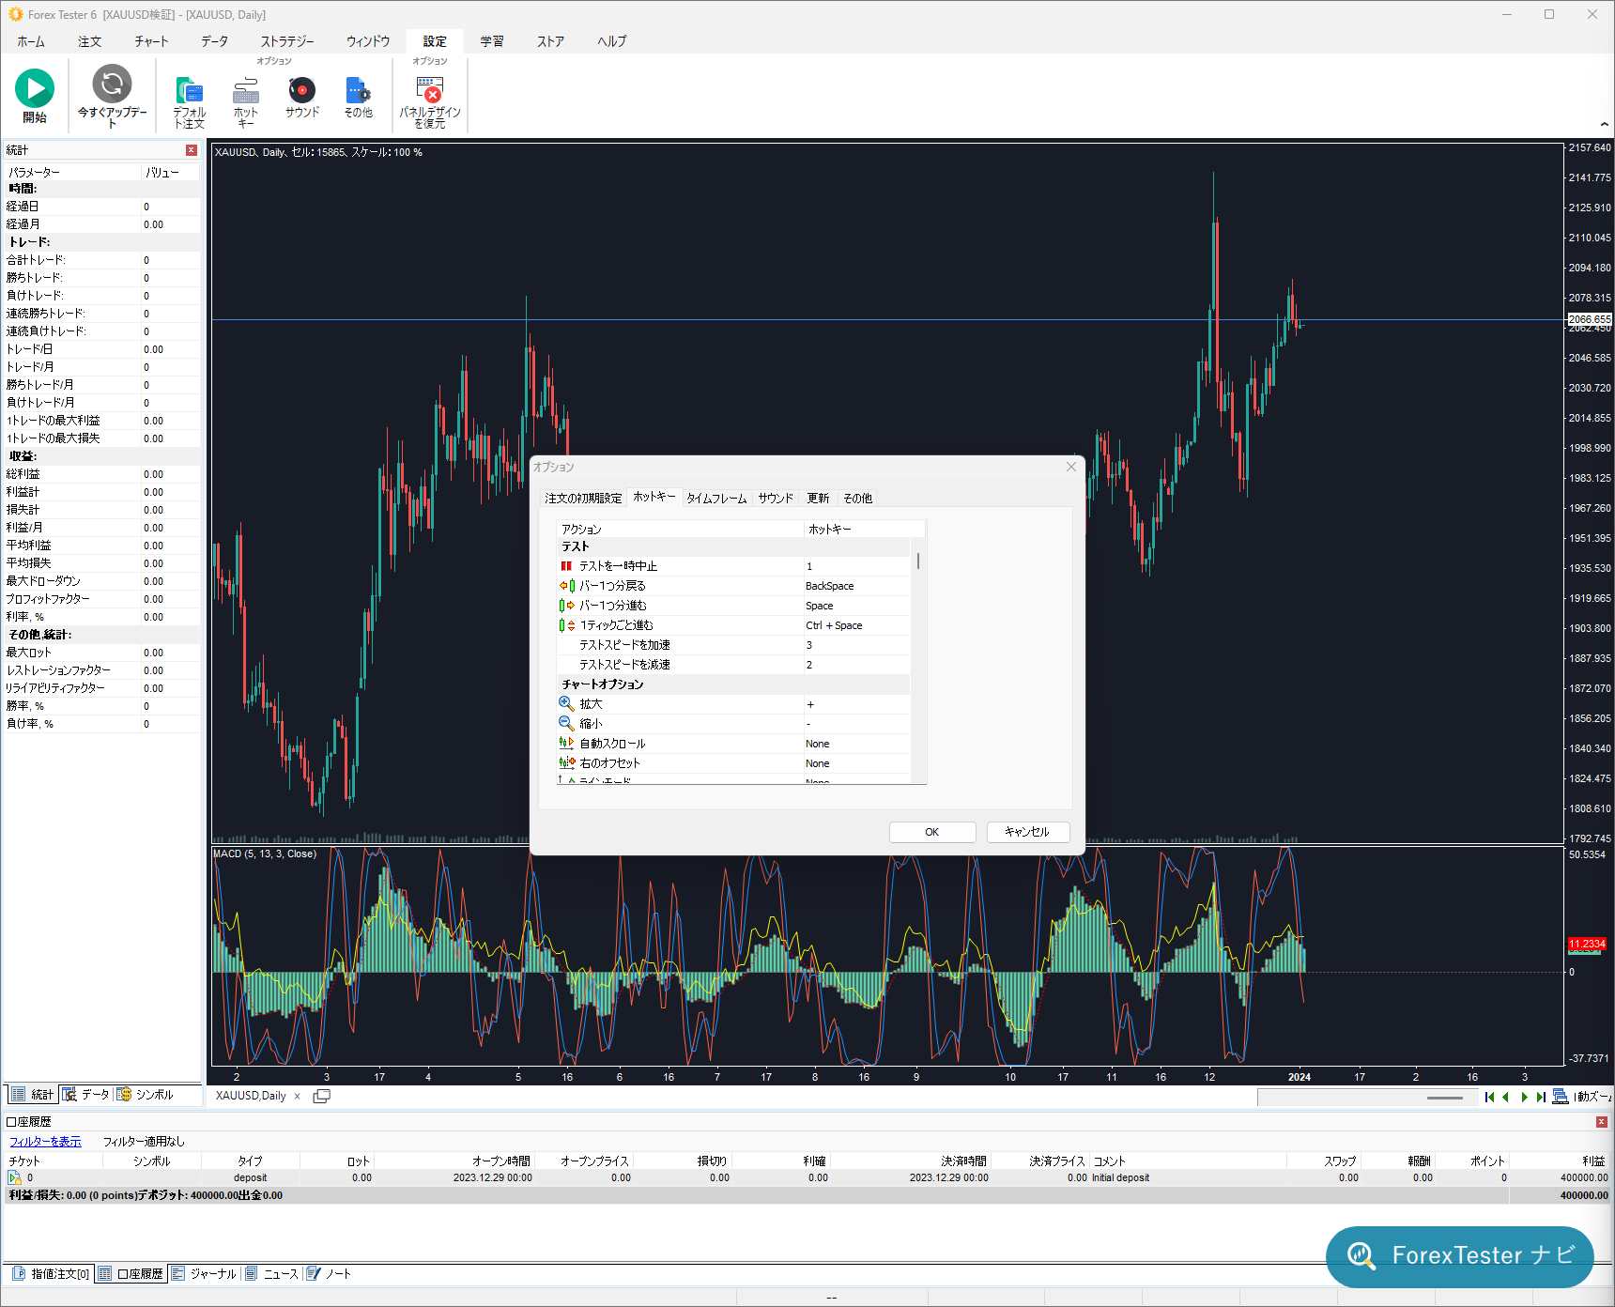1615x1307 pixels.
Task: Click the 自動スクロール auto scroll icon
Action: point(566,743)
